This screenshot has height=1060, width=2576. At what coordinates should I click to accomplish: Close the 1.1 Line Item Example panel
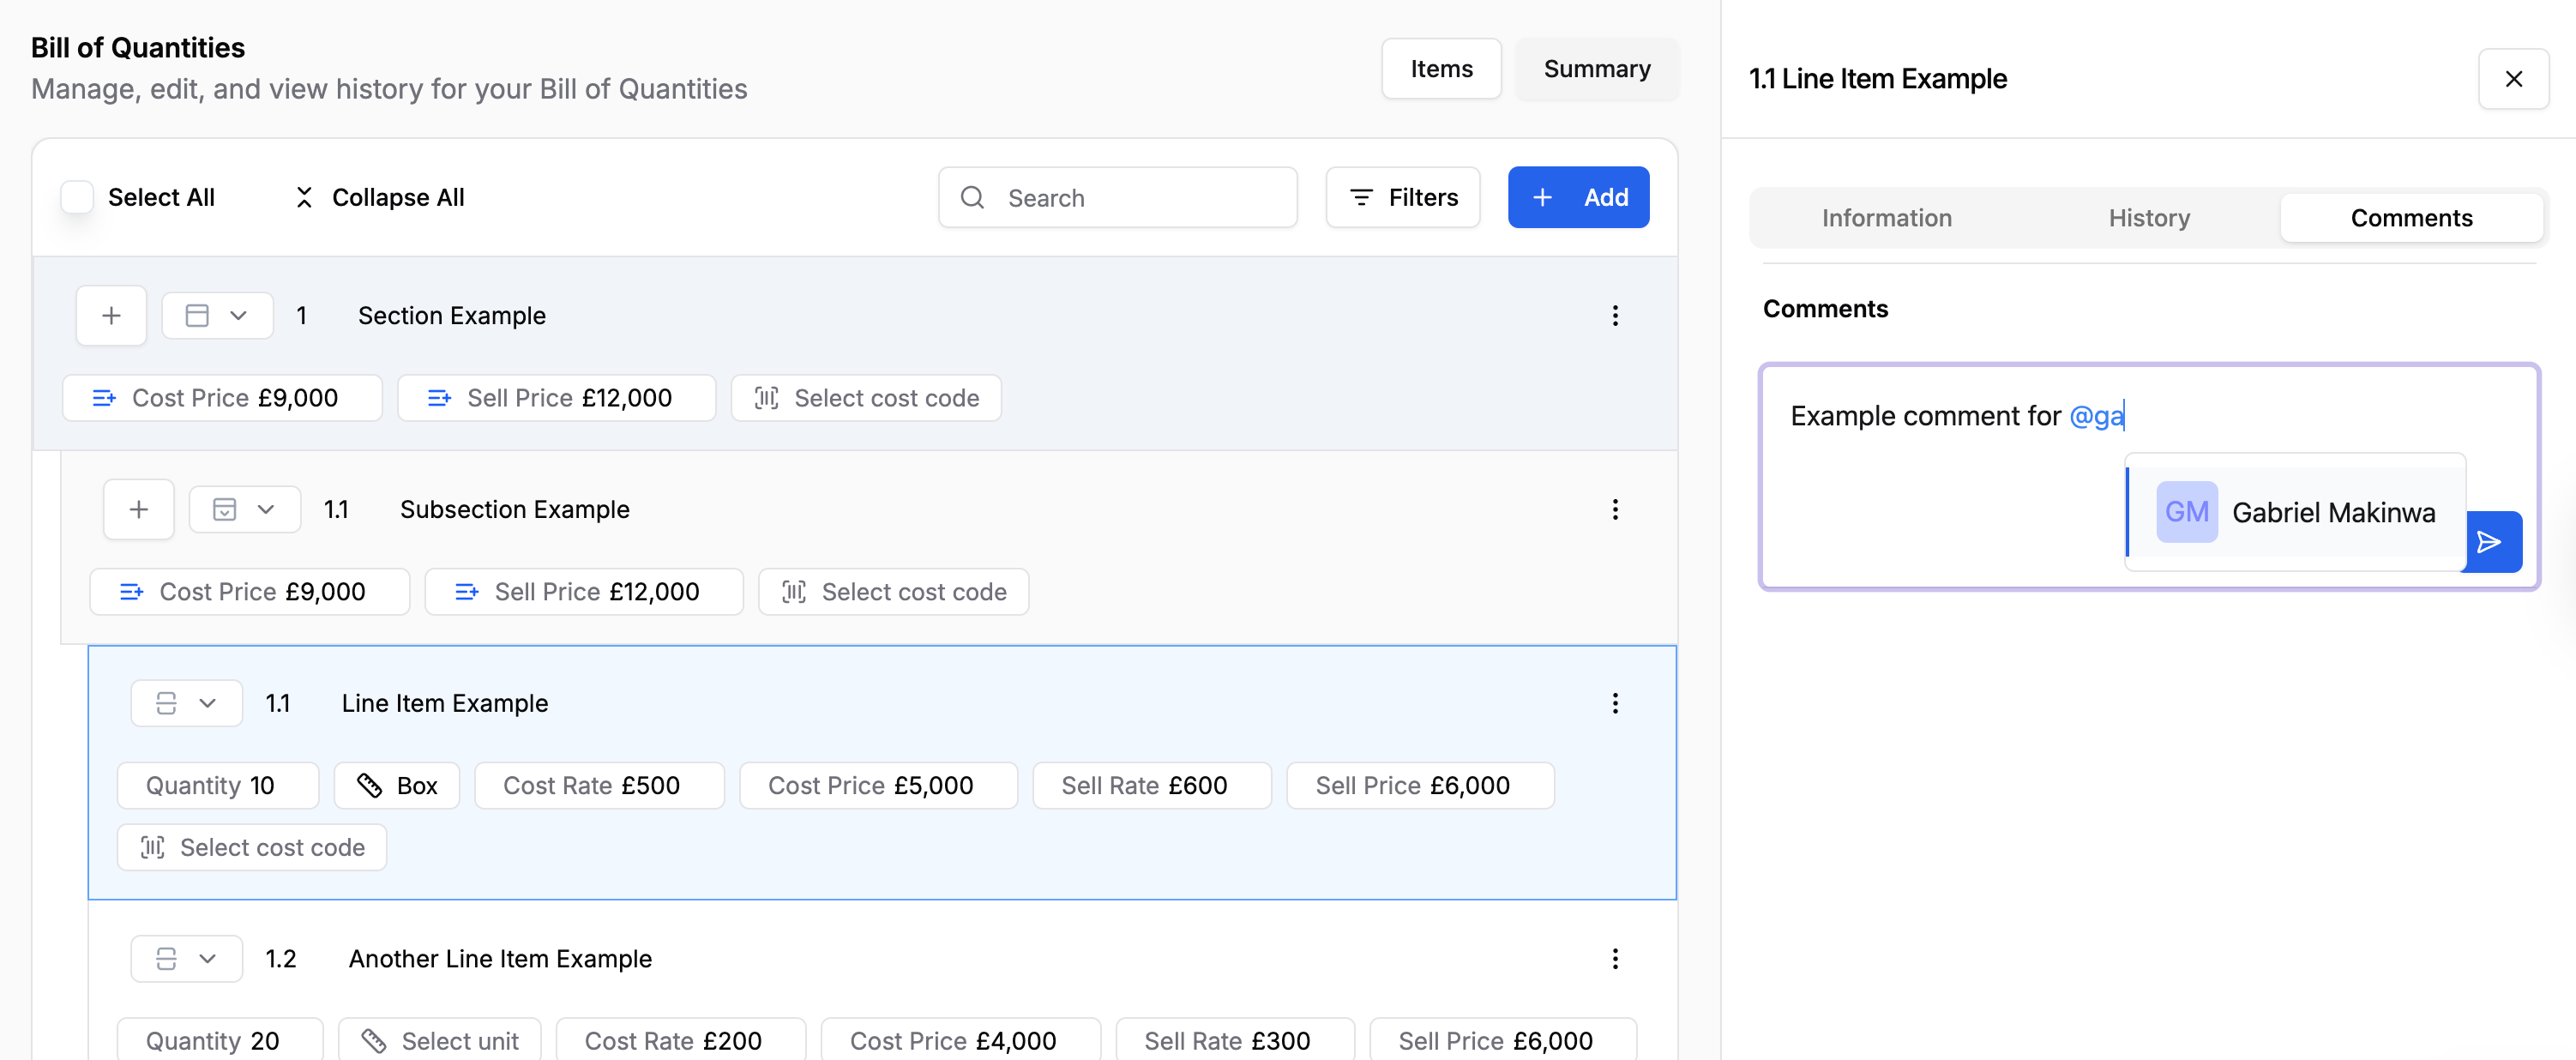(2513, 79)
